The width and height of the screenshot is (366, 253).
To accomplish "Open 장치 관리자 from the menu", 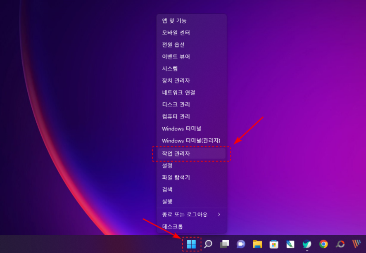I will (192, 80).
